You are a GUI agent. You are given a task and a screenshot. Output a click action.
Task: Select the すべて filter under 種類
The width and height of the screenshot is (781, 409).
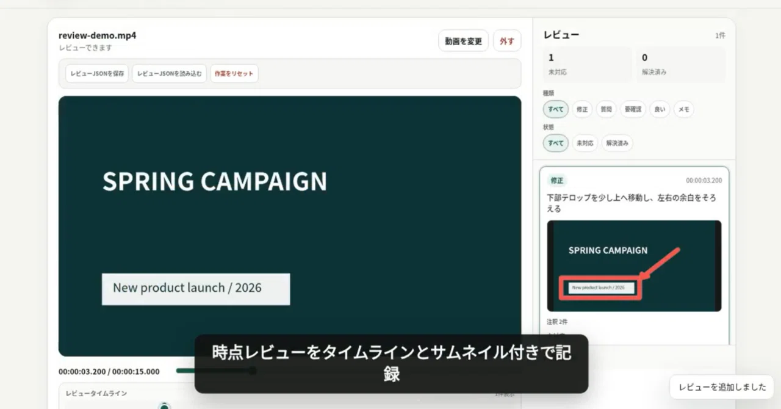click(x=556, y=109)
